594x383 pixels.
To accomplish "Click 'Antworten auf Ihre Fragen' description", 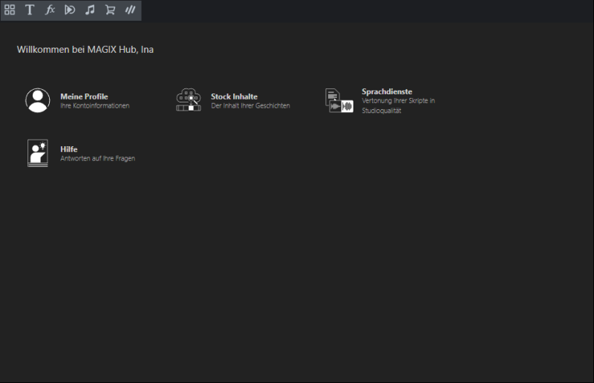I will point(97,159).
